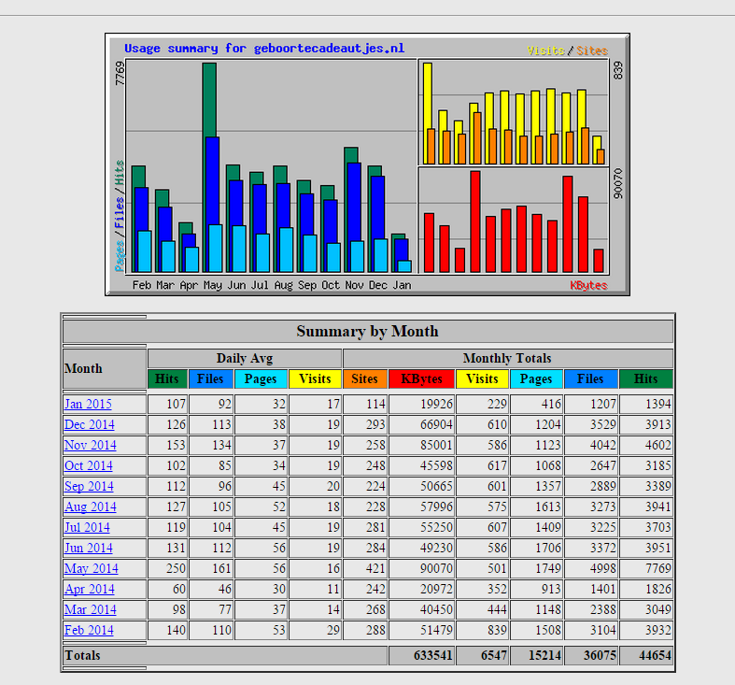Click the Dec 2014 sites value 293

[x=376, y=424]
